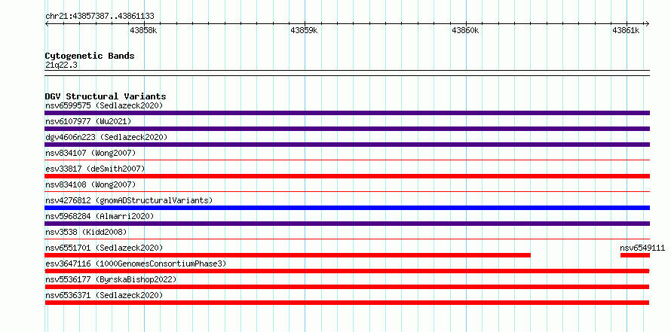
Task: Click the thin red line under nsv834108
Action: point(347,192)
